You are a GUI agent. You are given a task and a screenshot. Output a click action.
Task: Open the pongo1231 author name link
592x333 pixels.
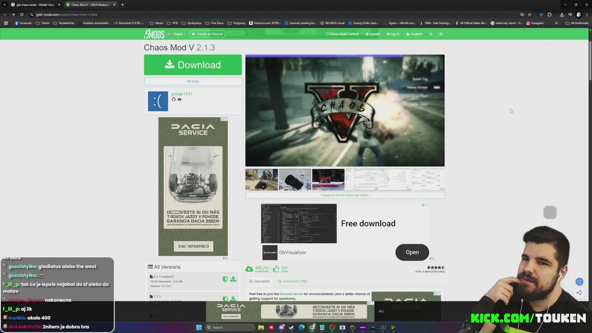coord(182,94)
